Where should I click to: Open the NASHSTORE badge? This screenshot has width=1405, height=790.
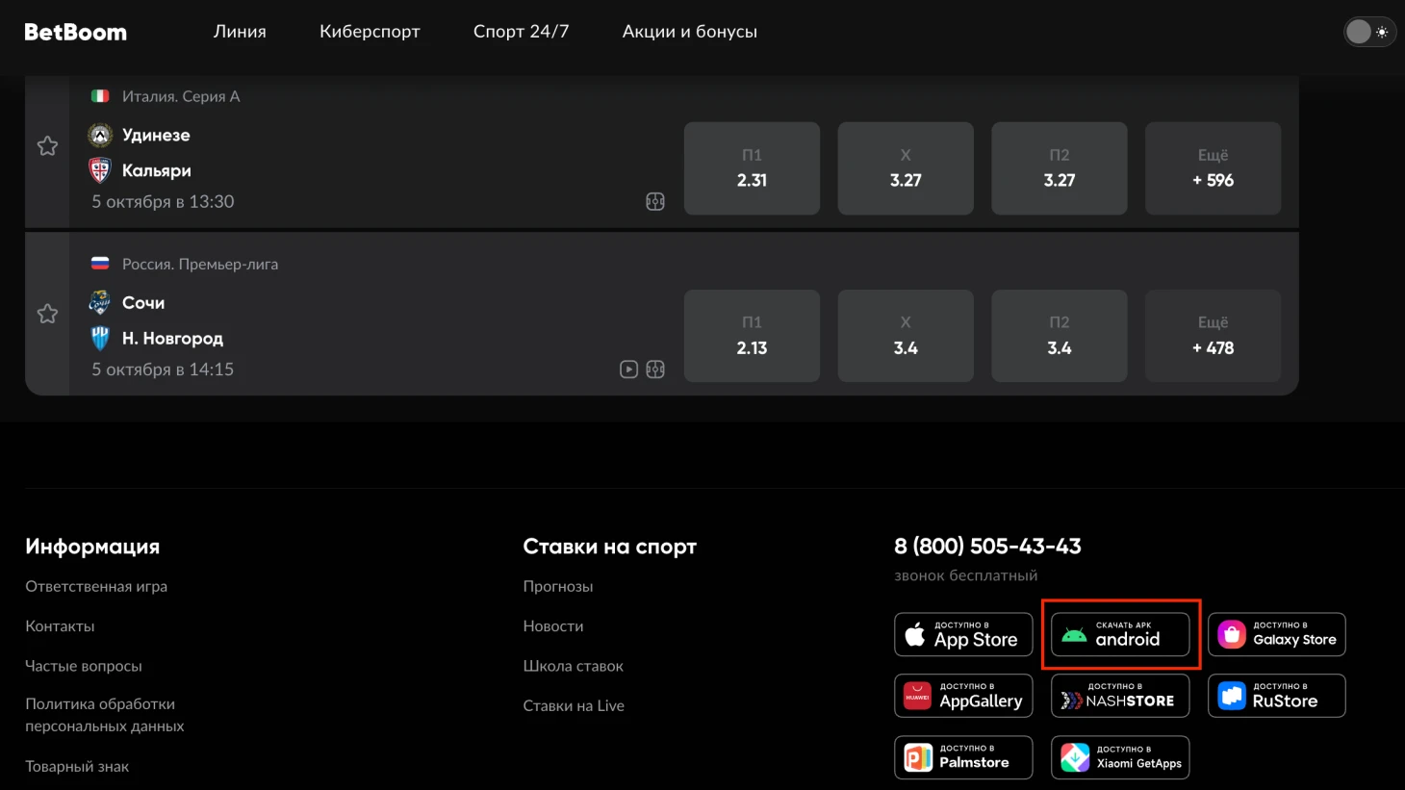[x=1120, y=696]
